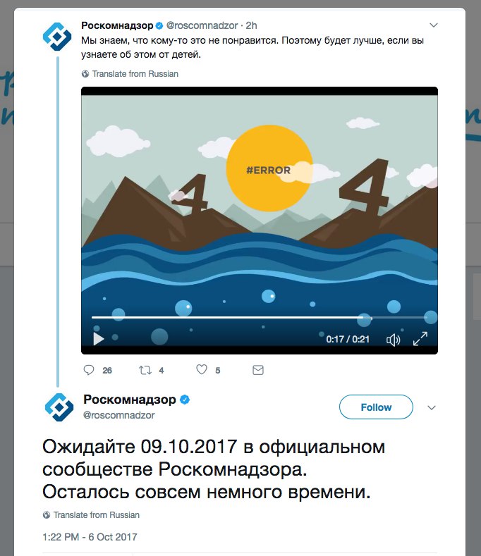Like the tweet with the heart icon
This screenshot has height=556, width=481.
(x=202, y=369)
